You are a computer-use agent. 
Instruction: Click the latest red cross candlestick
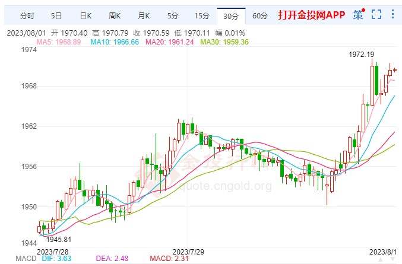395,70
